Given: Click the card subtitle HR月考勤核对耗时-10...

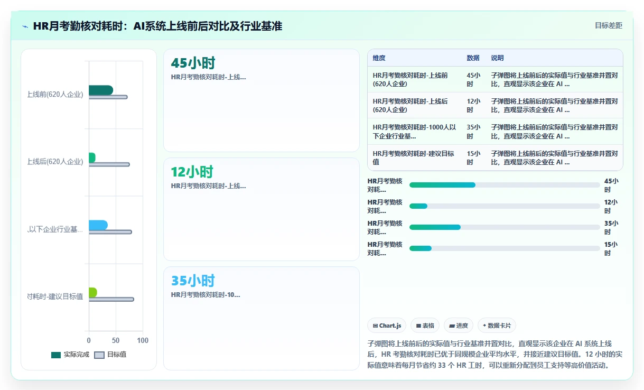Looking at the screenshot, I should tap(206, 295).
